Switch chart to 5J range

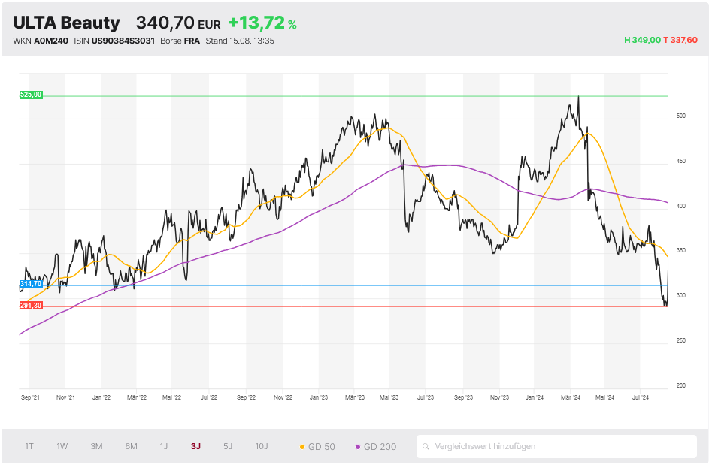[228, 446]
